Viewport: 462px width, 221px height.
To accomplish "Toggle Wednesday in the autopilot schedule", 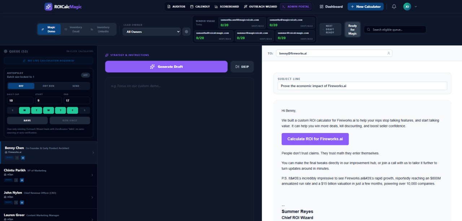I will (49, 110).
